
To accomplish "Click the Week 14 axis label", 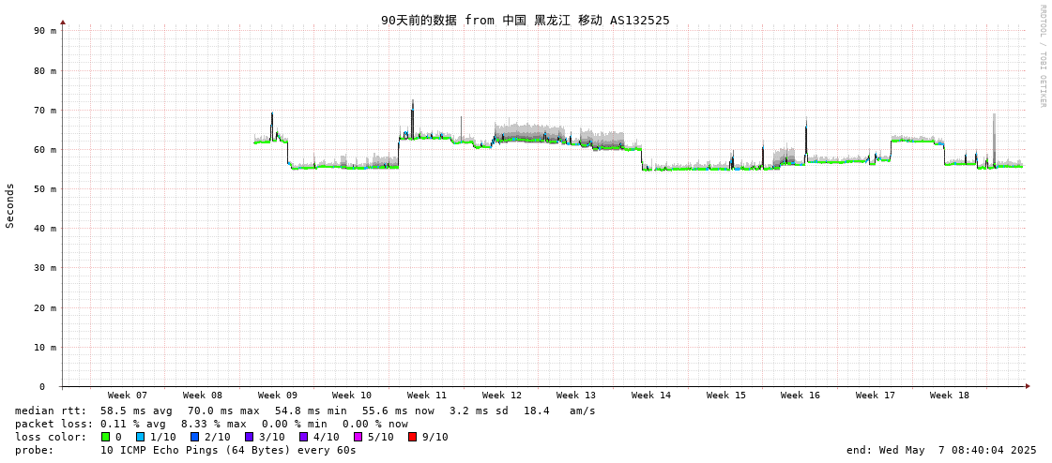I will 651,396.
